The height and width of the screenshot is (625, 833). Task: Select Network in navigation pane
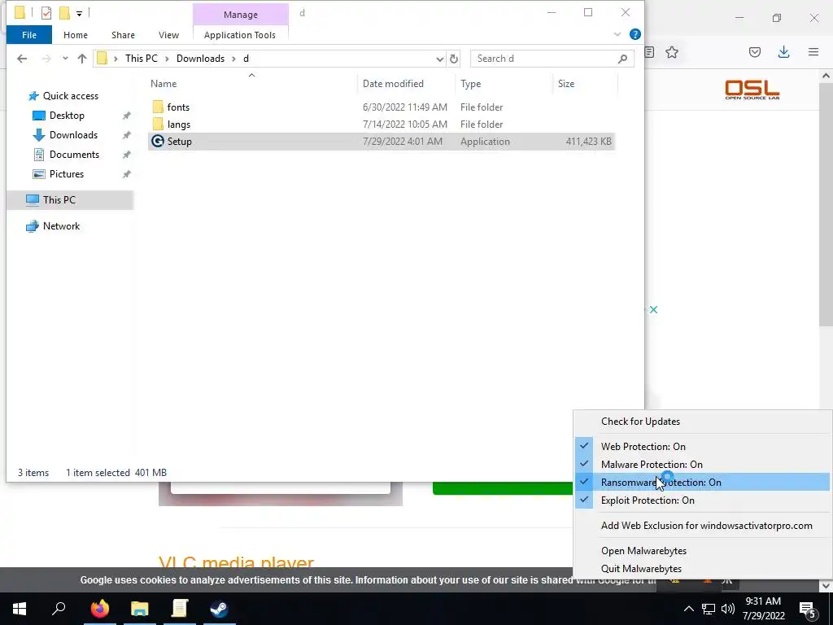[x=61, y=226]
